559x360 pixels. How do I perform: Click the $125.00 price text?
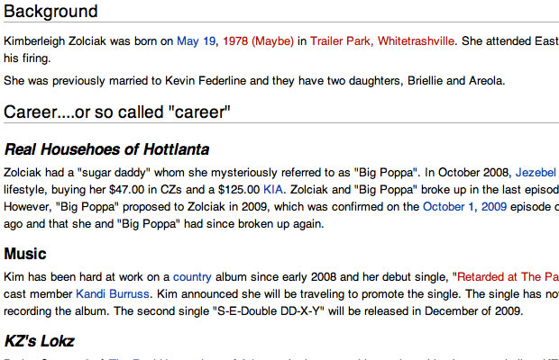(239, 190)
